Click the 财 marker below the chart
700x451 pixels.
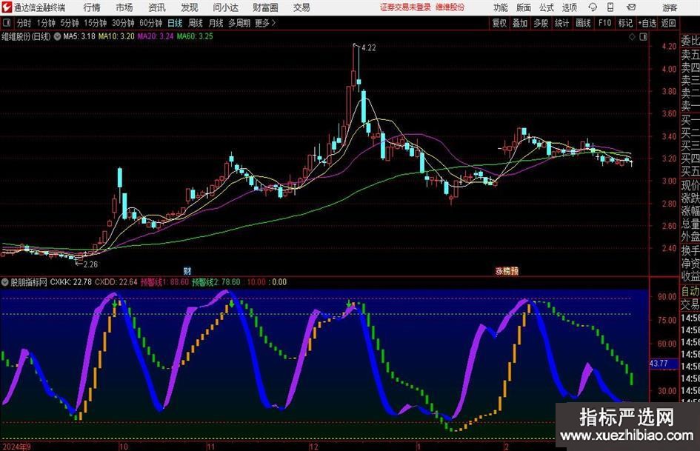pos(187,270)
